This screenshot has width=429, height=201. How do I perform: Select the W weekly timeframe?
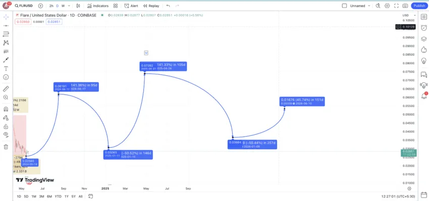[63, 6]
